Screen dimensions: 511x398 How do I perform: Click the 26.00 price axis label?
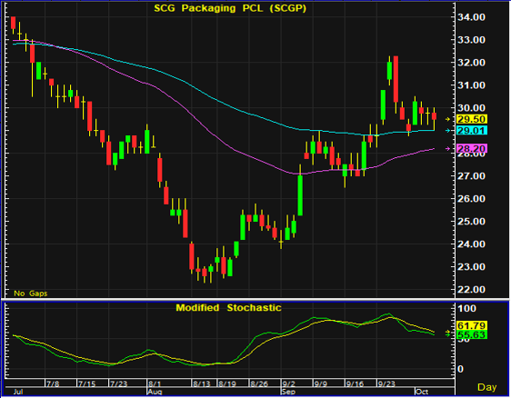click(x=471, y=199)
